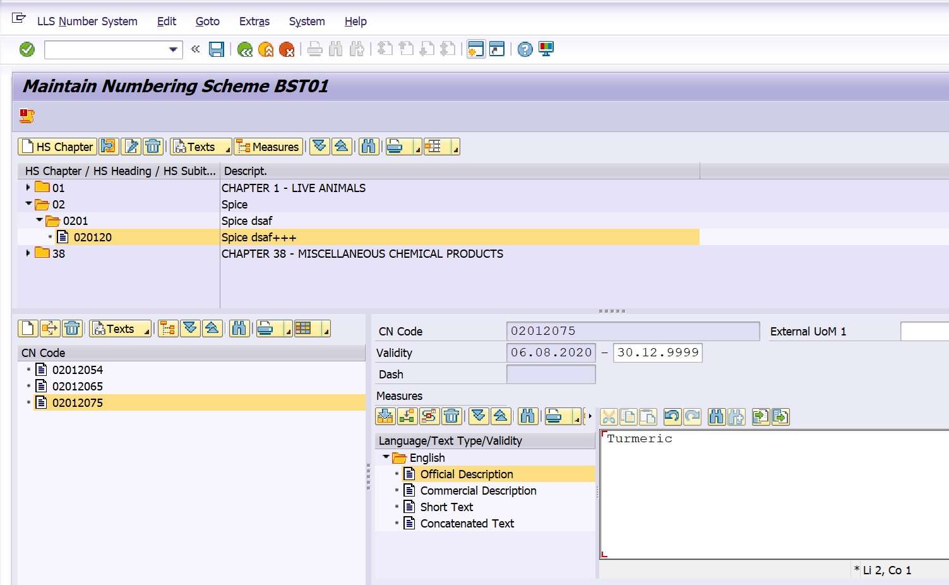Click the blue Help question-mark icon

(x=525, y=49)
